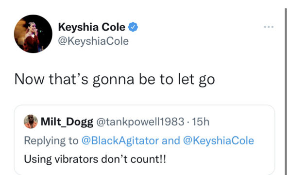Click empty space below main tweet text
The image size is (289, 175).
point(144,96)
